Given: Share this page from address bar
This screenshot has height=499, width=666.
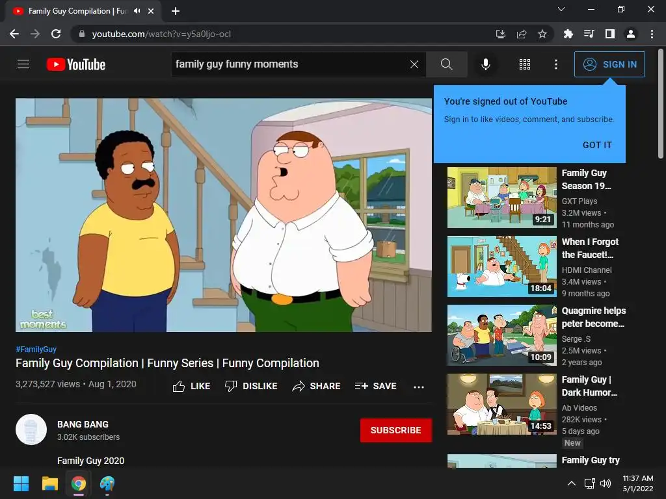Looking at the screenshot, I should pos(522,34).
